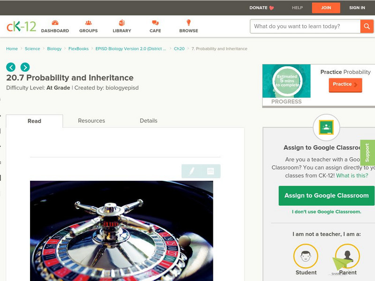Switch to the Resources tab
Image resolution: width=375 pixels, height=281 pixels.
coord(91,121)
